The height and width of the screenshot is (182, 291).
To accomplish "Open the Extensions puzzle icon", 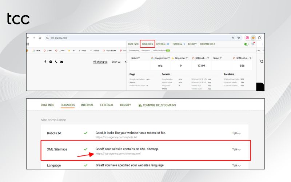I will click(x=259, y=38).
